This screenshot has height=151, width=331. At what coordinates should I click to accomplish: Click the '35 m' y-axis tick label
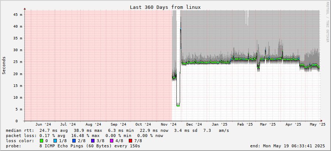click(18, 38)
